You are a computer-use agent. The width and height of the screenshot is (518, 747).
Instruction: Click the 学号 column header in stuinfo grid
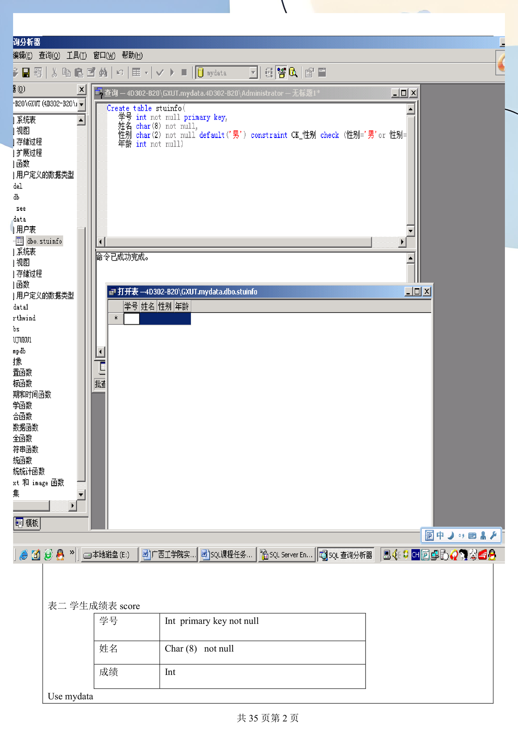coord(131,306)
